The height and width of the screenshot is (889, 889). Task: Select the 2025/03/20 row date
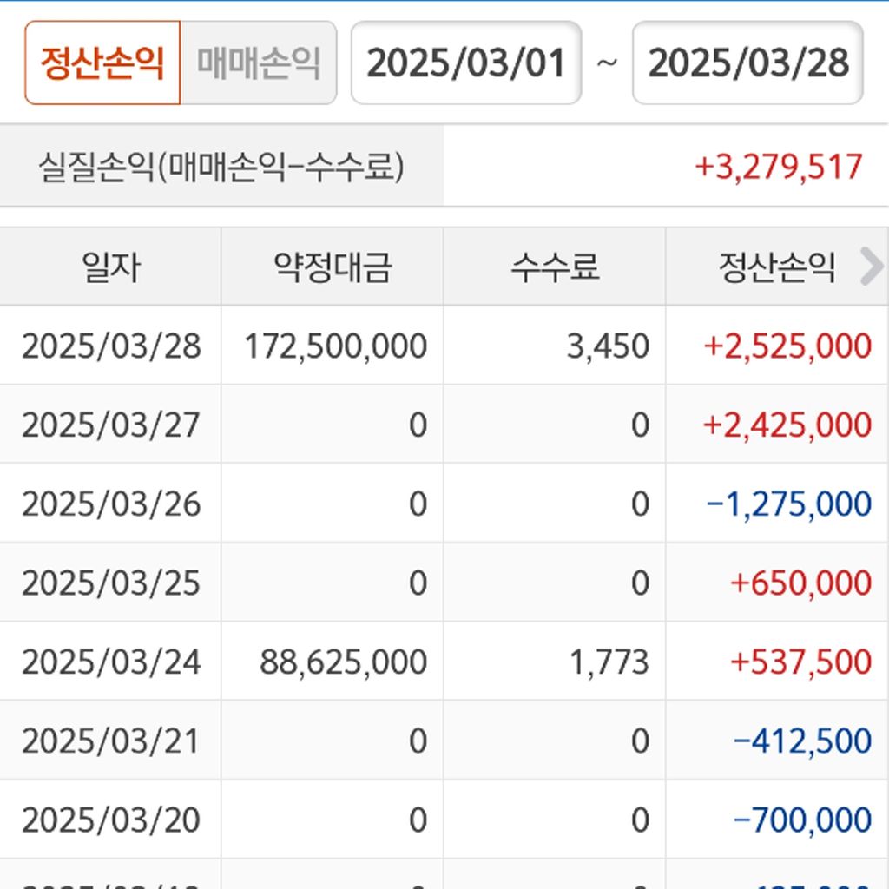[x=111, y=820]
